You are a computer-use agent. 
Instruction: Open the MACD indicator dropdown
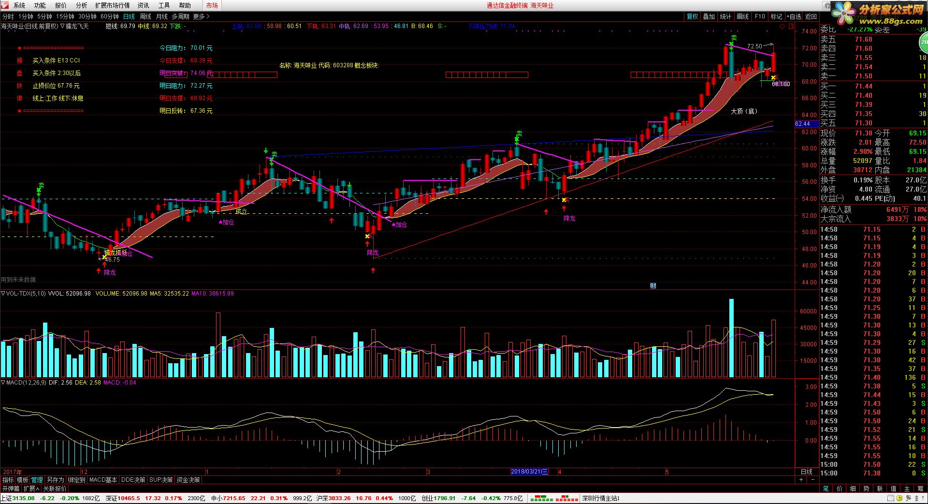click(3, 382)
